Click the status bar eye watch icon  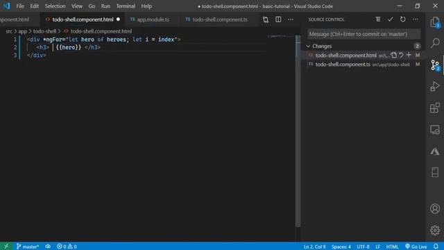(48, 247)
